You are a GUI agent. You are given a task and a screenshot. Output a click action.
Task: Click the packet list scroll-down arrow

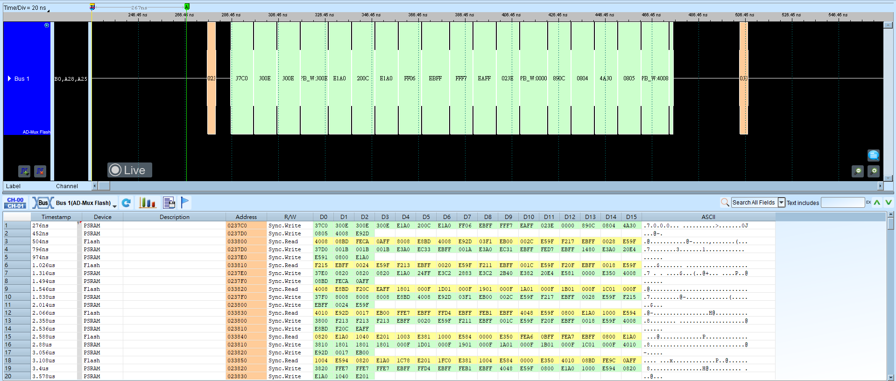tap(890, 377)
